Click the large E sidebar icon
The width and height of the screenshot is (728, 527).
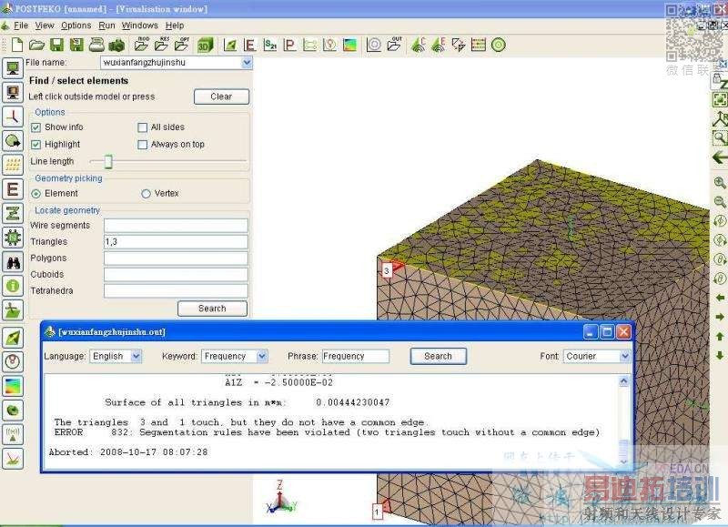point(13,189)
